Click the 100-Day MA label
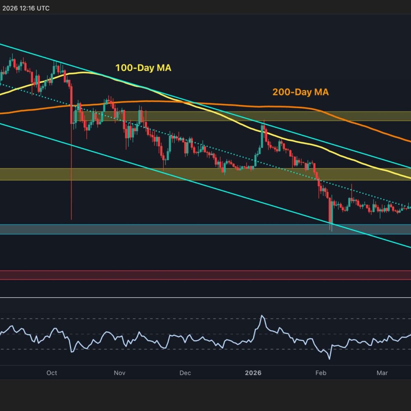 click(143, 68)
